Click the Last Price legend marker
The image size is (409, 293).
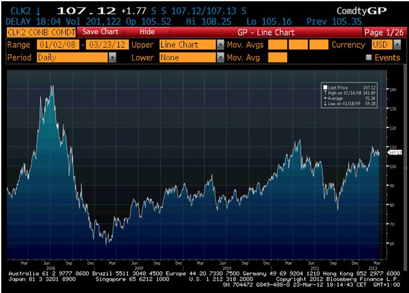click(324, 87)
